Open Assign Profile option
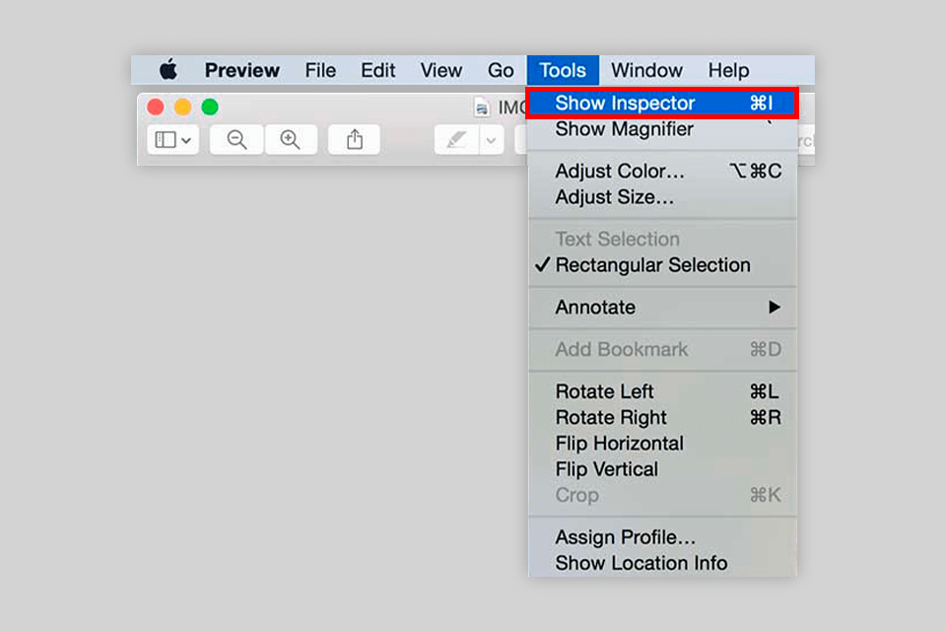The image size is (946, 631). coord(625,537)
